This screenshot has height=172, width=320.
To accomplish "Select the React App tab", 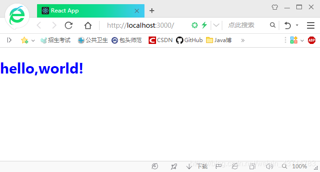I will (x=91, y=11).
